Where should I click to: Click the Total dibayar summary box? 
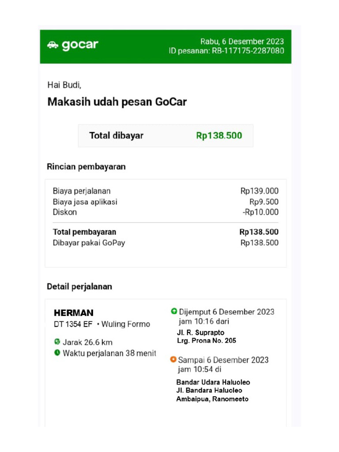166,136
